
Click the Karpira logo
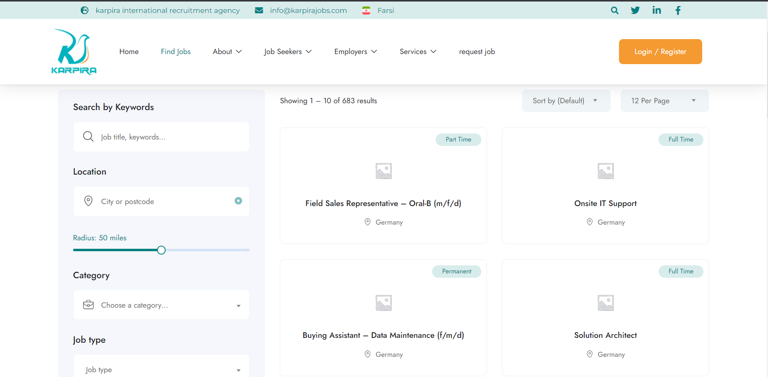pyautogui.click(x=74, y=52)
